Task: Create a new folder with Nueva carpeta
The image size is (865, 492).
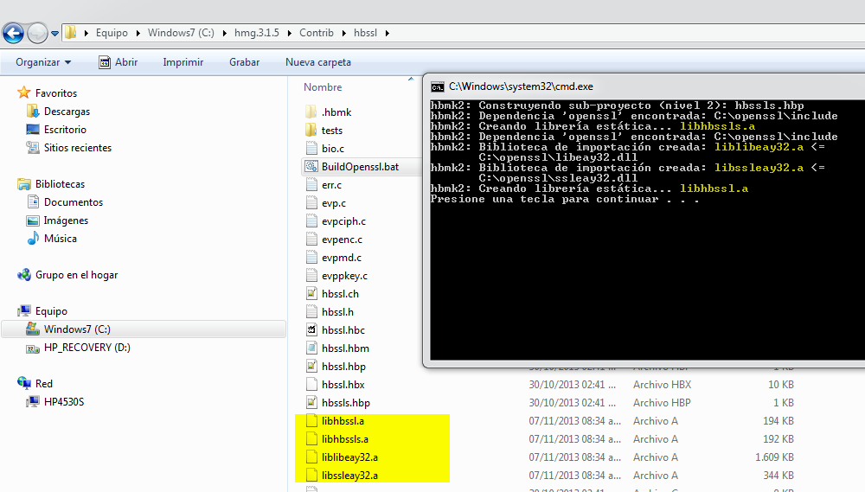Action: (317, 62)
